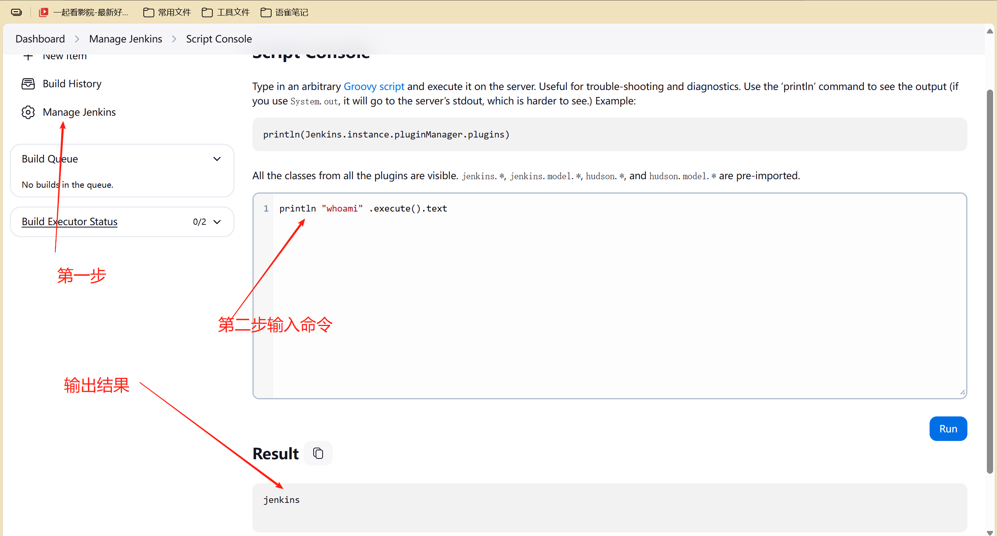This screenshot has height=536, width=997.
Task: Open the 常用文件 bookmark folder
Action: 167,12
